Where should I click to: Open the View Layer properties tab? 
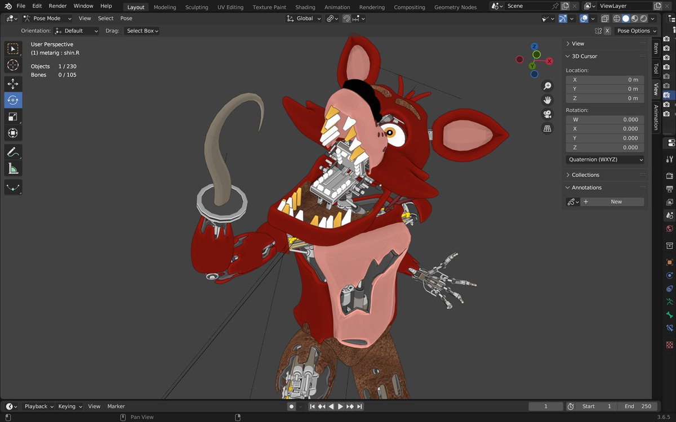tap(670, 202)
